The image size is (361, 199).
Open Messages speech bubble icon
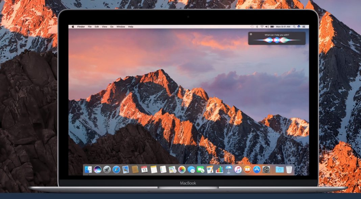pos(191,170)
